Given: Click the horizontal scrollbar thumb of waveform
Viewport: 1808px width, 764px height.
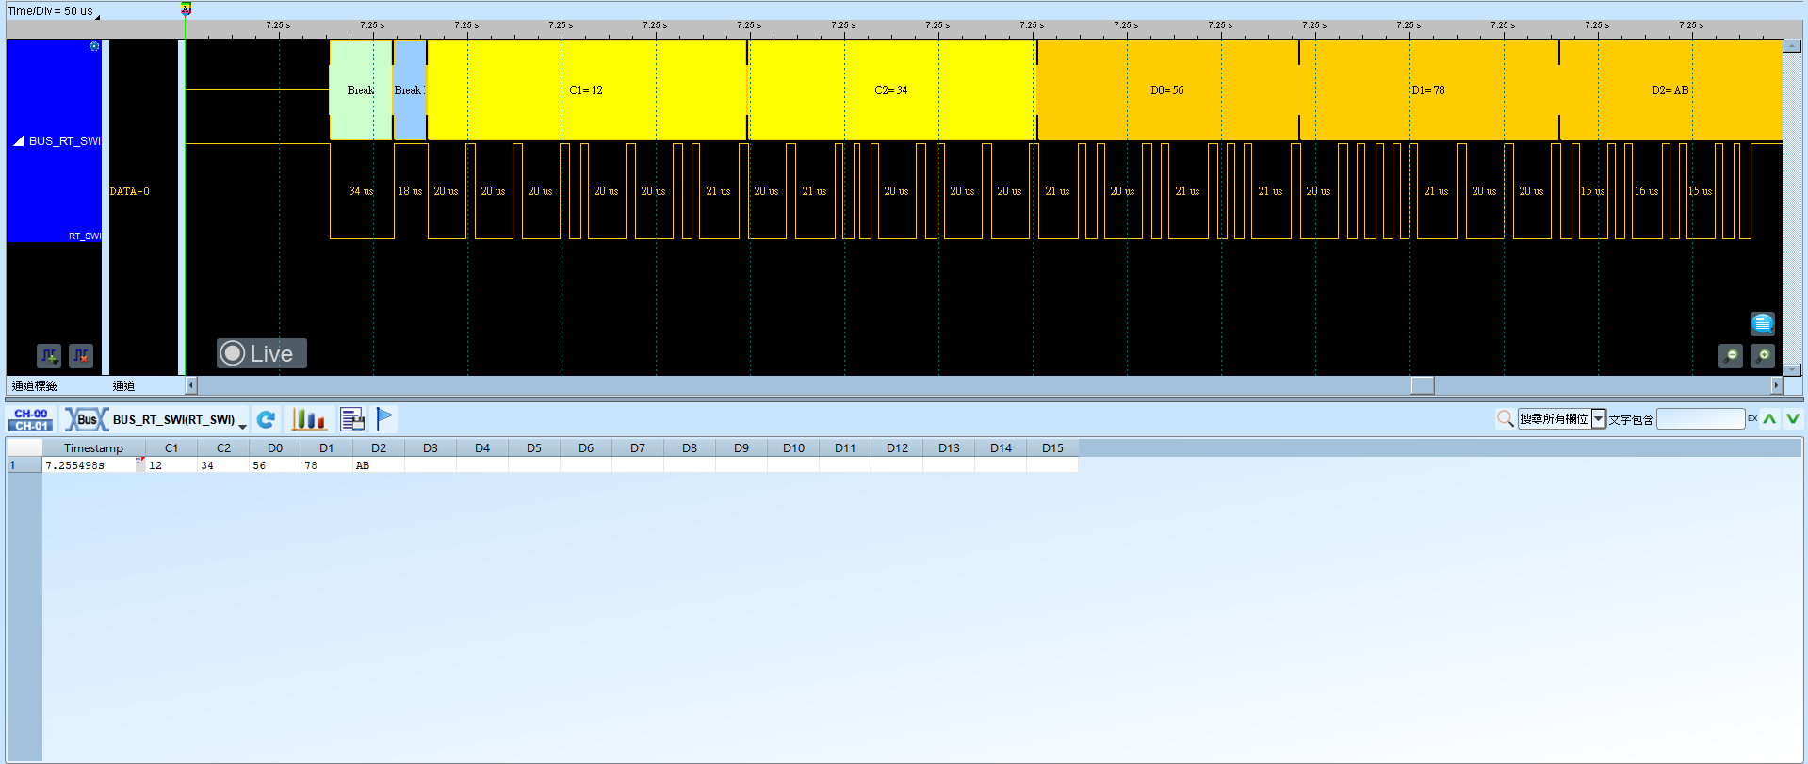Looking at the screenshot, I should (1423, 385).
